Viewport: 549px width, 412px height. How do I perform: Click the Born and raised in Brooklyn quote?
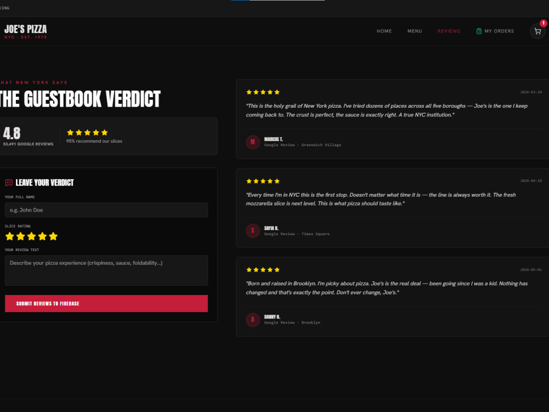point(386,288)
